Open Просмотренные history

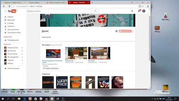click(x=13, y=29)
